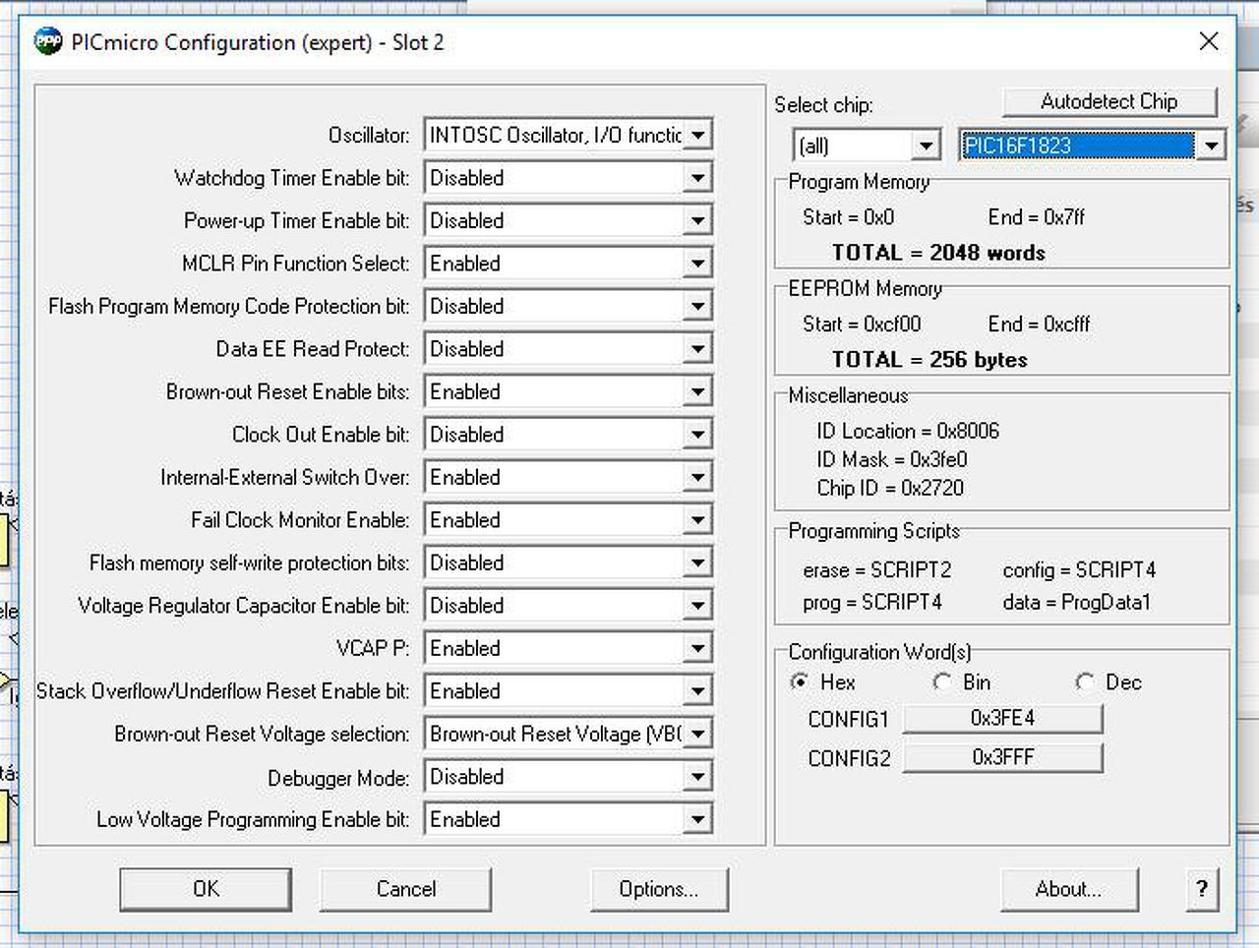Click the 'TOTAL = 256 bytes' EEPROM text
The height and width of the screenshot is (948, 1259).
point(929,360)
